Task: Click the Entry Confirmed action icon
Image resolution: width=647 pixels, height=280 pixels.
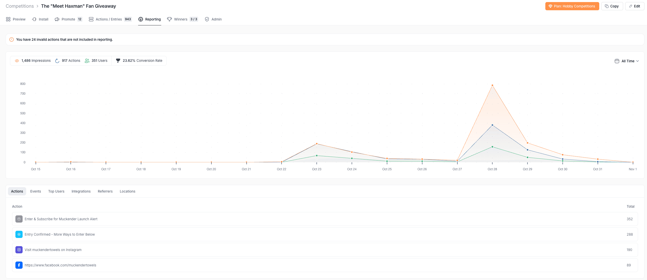Action: pos(19,234)
